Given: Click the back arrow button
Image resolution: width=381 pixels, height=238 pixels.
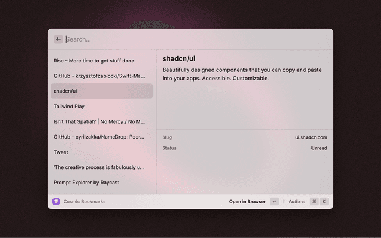Looking at the screenshot, I should pos(58,39).
